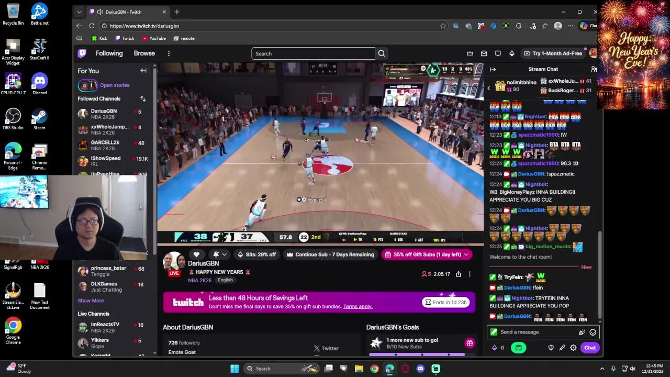This screenshot has height=377, width=670.
Task: Sort followed channels with the arrows icon
Action: pos(142,98)
